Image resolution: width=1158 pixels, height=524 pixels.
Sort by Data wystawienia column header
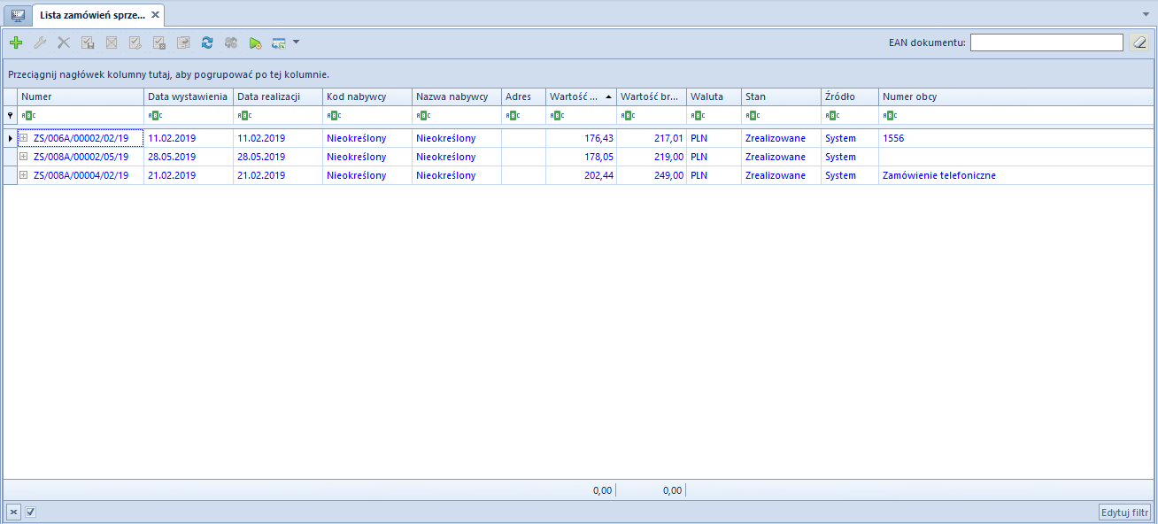(189, 96)
